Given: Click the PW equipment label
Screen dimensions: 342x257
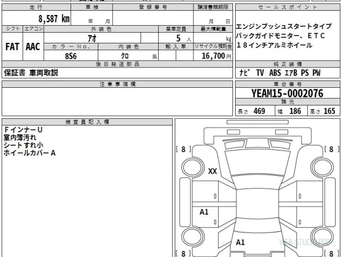Looking at the screenshot, I should point(316,73).
